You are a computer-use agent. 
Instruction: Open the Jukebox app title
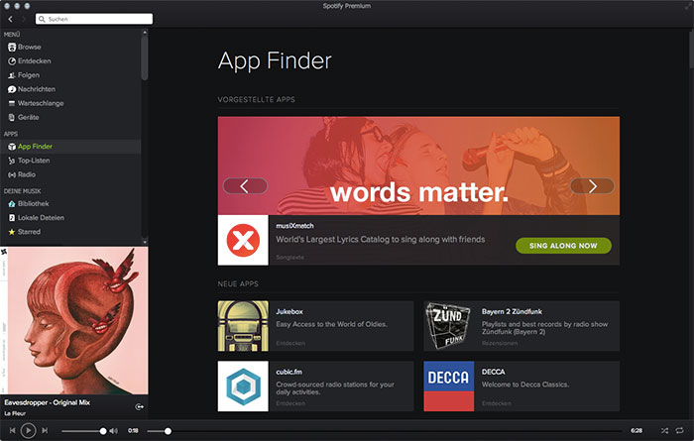[289, 312]
